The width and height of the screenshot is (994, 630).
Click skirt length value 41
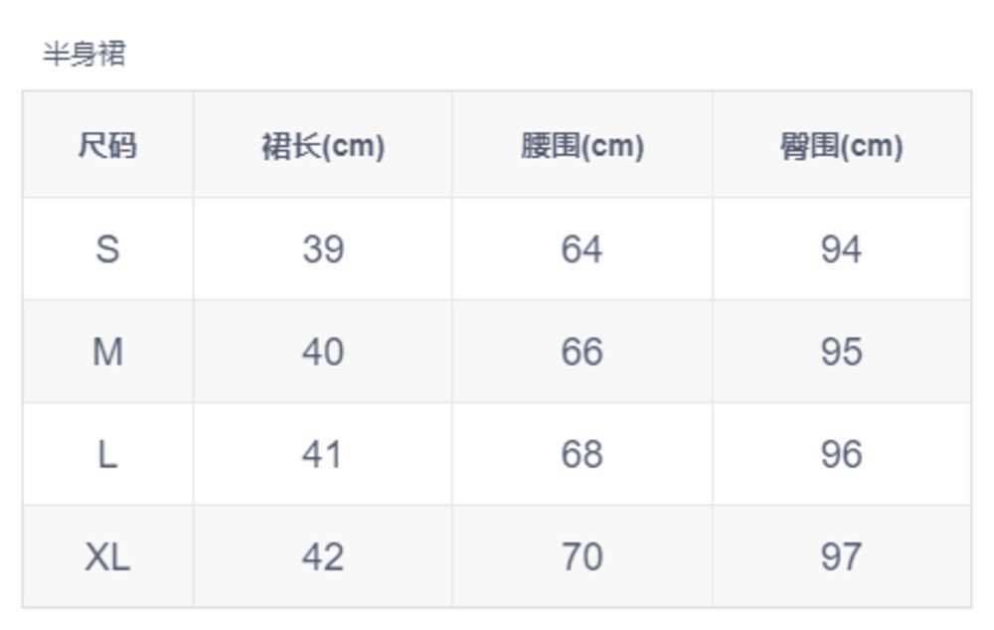(x=323, y=454)
